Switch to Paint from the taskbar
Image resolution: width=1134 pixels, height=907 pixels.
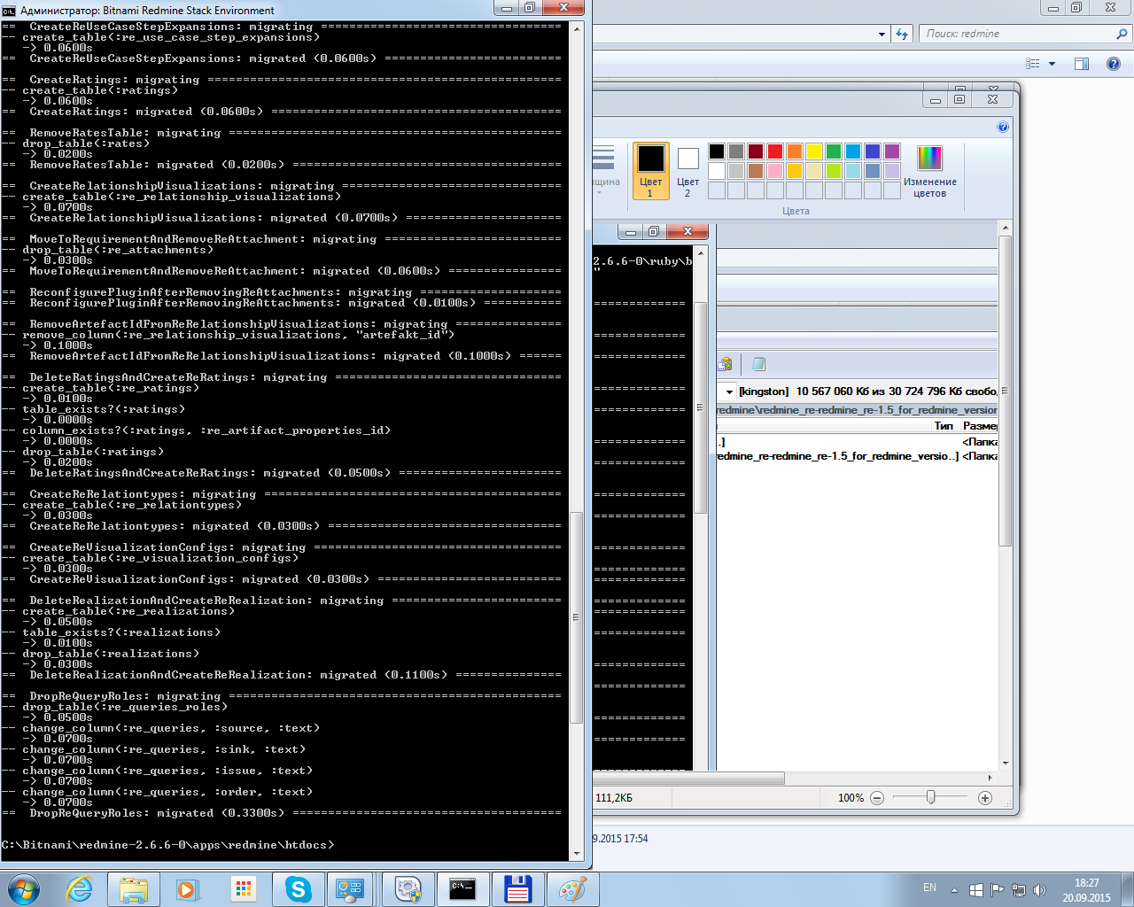(x=572, y=889)
